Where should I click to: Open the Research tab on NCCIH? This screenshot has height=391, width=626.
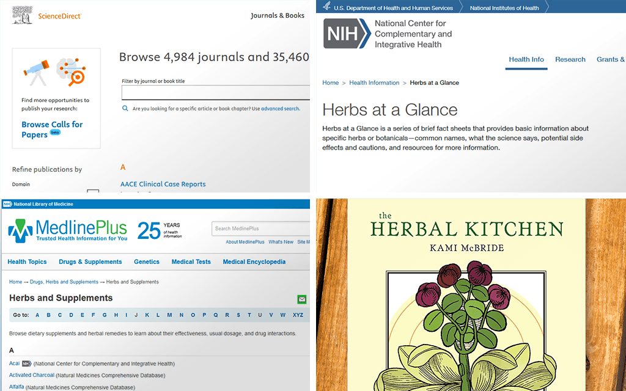(570, 60)
